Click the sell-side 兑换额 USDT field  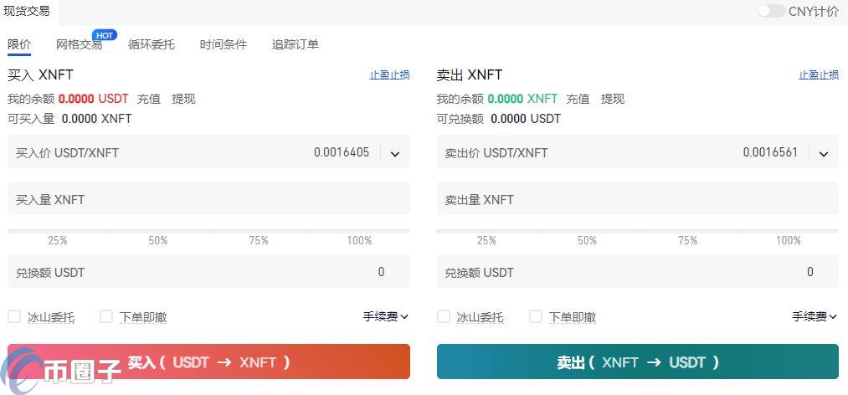tap(638, 271)
